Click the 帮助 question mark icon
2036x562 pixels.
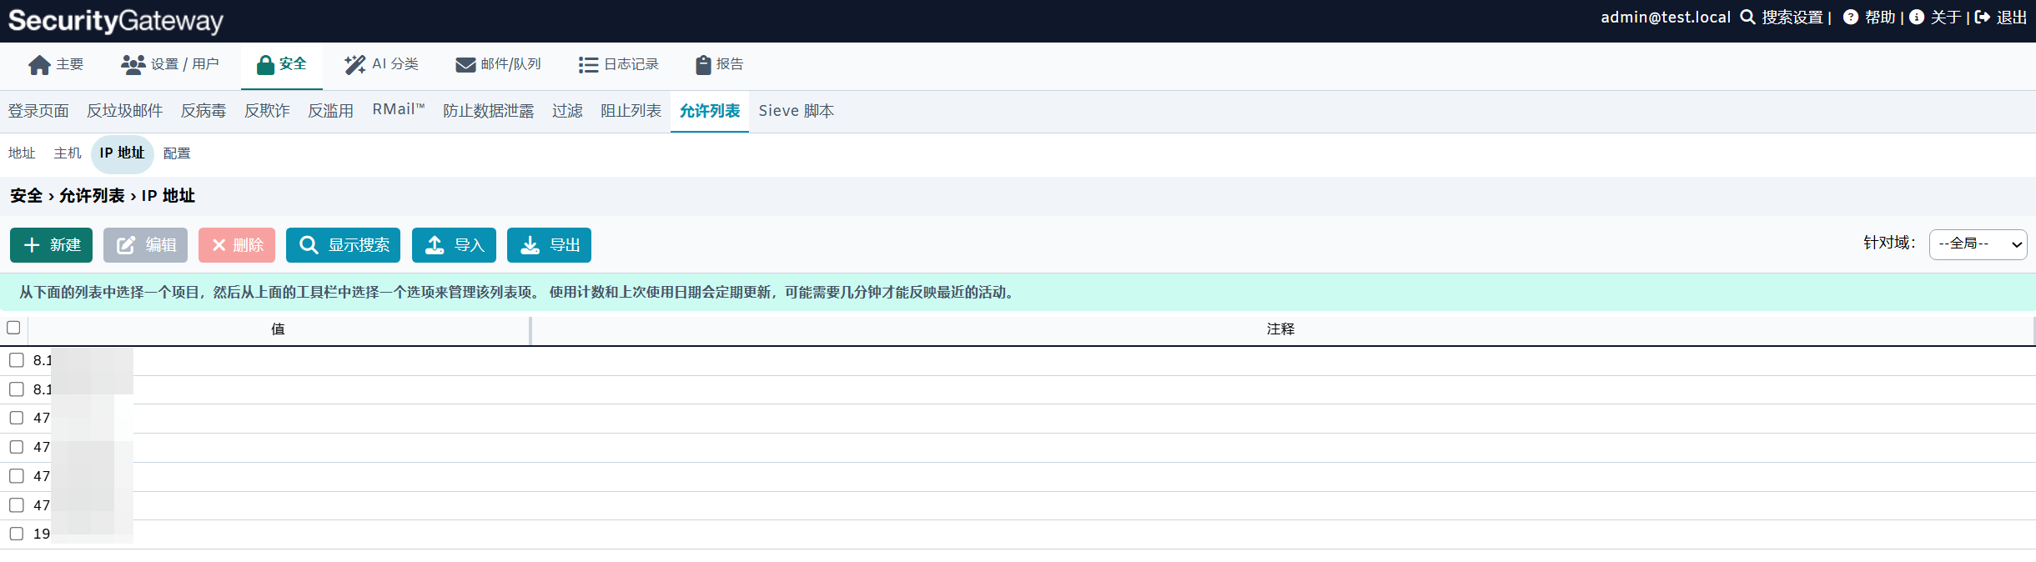tap(1850, 18)
